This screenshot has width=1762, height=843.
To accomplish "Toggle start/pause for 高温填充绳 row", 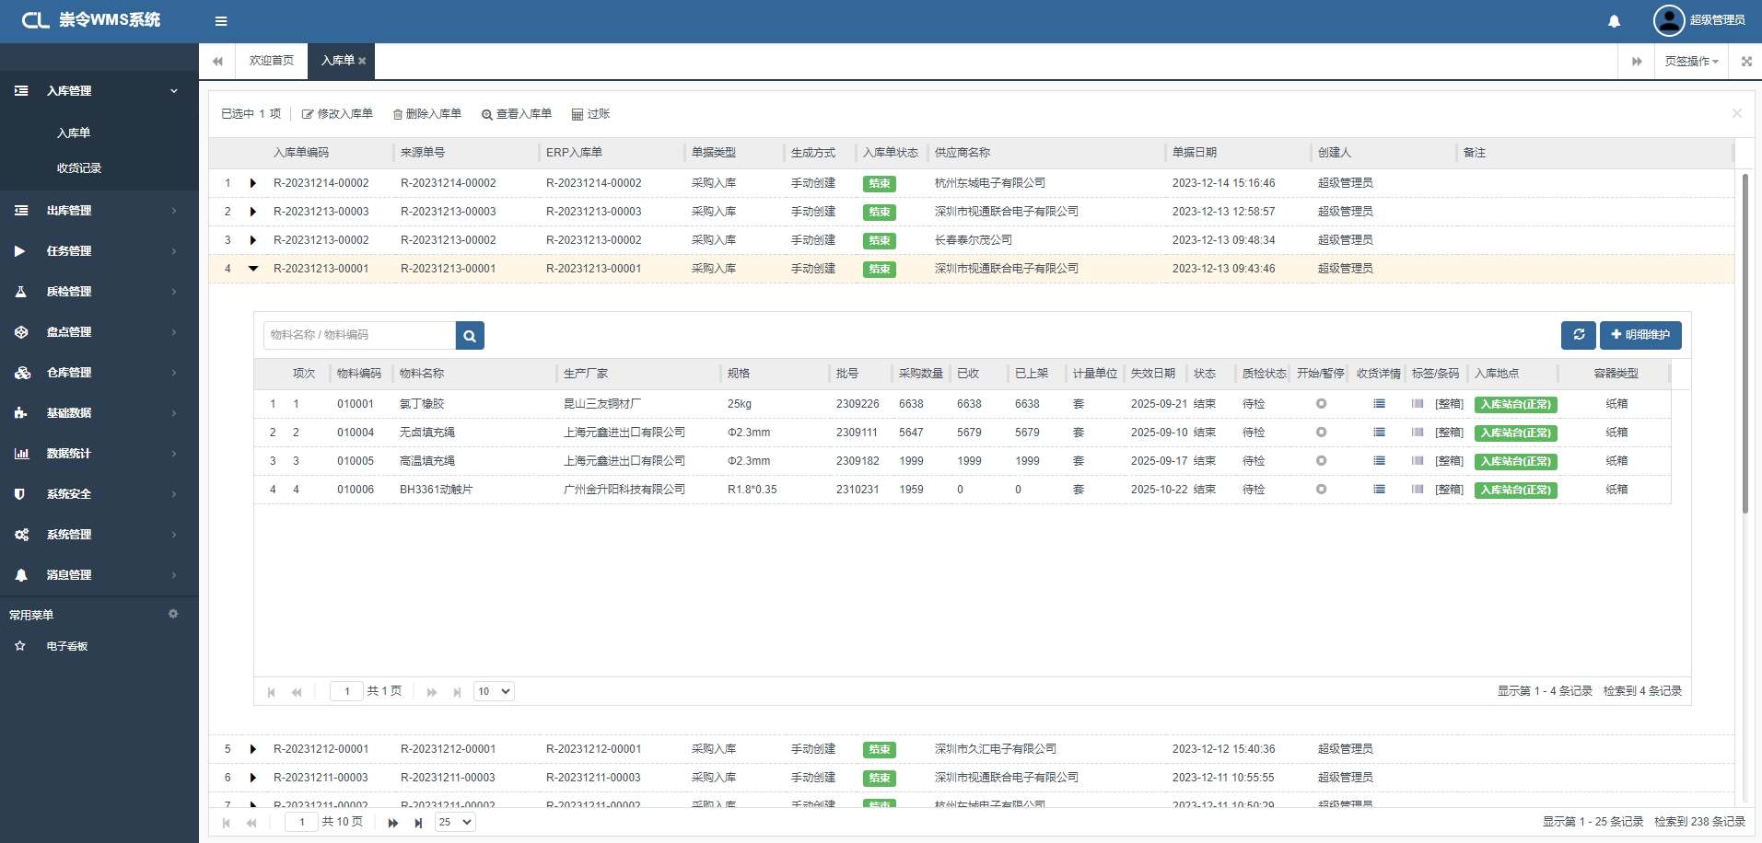I will click(x=1321, y=461).
